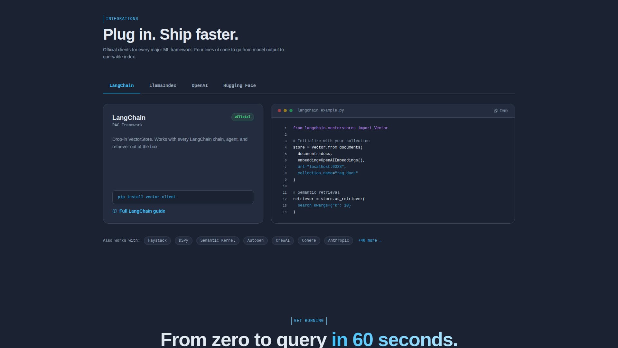The height and width of the screenshot is (348, 618).
Task: Click the DSPy chip
Action: [x=183, y=241]
